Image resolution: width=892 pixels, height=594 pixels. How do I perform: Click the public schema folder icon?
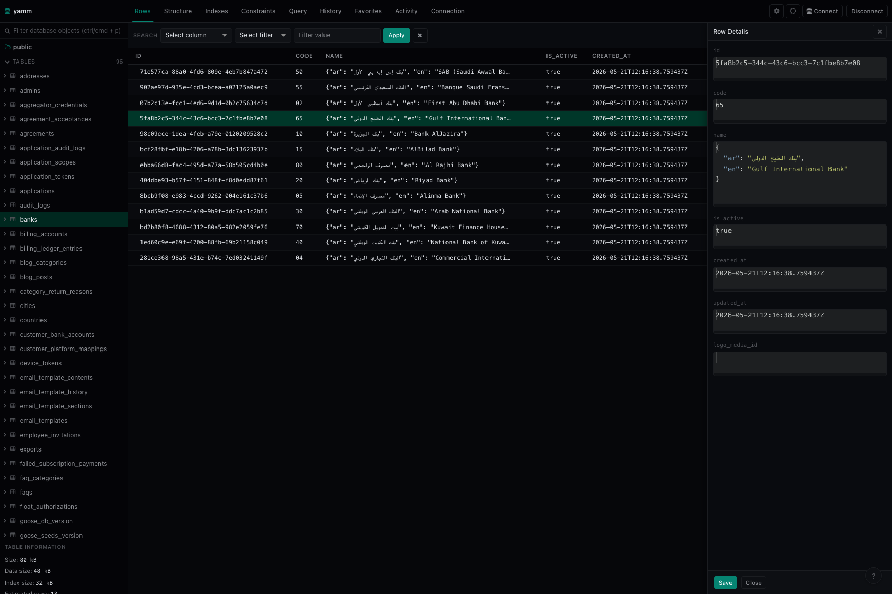point(8,47)
